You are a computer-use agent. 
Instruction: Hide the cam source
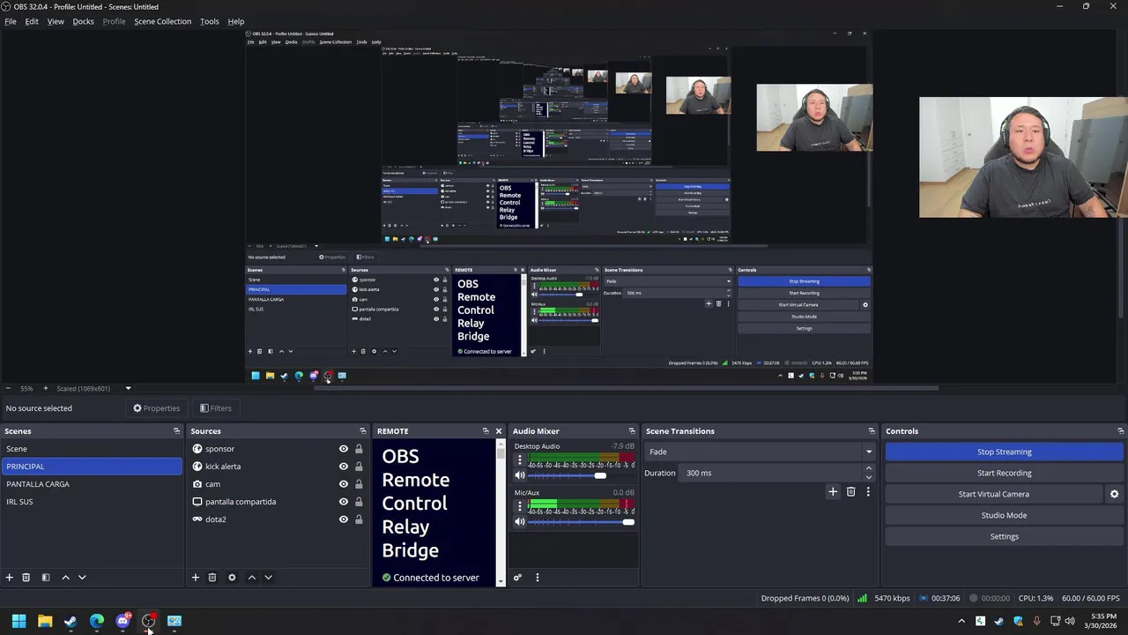pos(344,484)
